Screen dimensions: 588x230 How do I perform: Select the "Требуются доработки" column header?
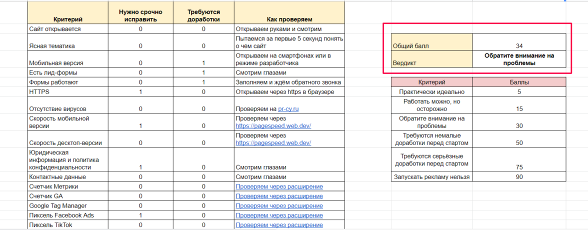pos(203,15)
